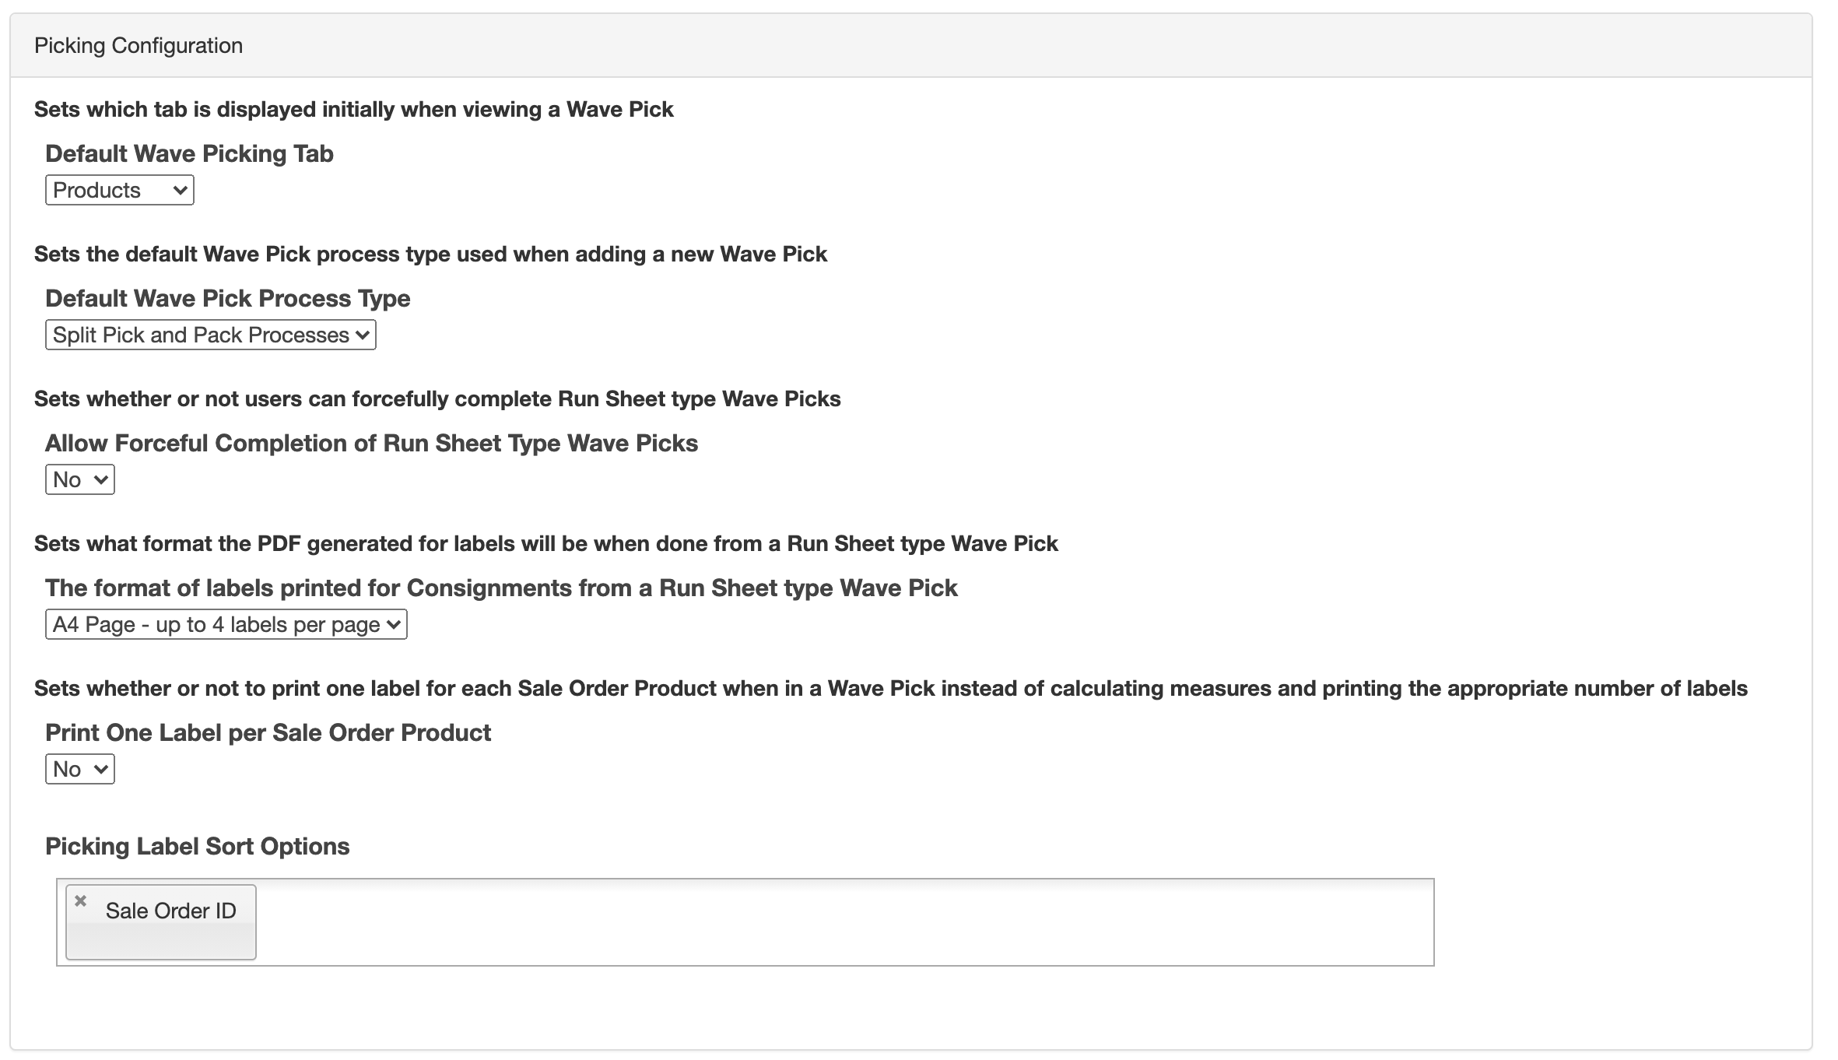Viewport: 1838px width, 1060px height.
Task: Click the Default Wave Picking Tab label
Action: click(x=189, y=153)
